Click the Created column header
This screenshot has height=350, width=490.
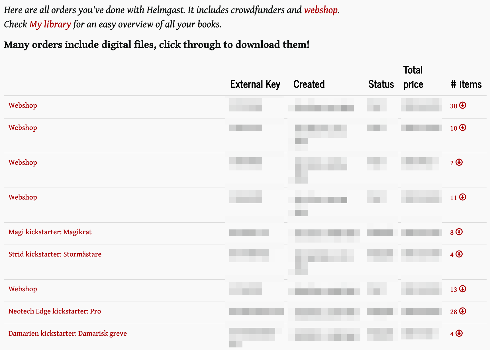[309, 84]
